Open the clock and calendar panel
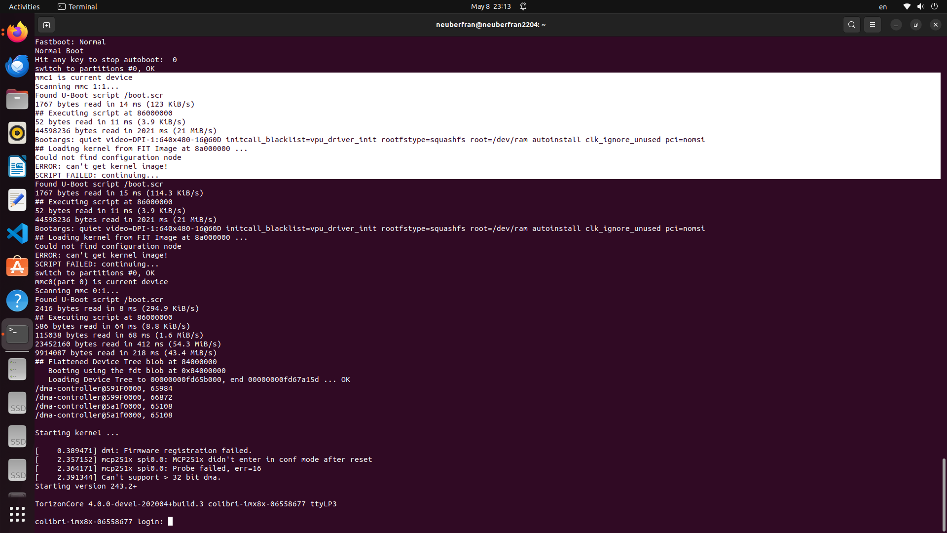This screenshot has height=533, width=947. (491, 6)
